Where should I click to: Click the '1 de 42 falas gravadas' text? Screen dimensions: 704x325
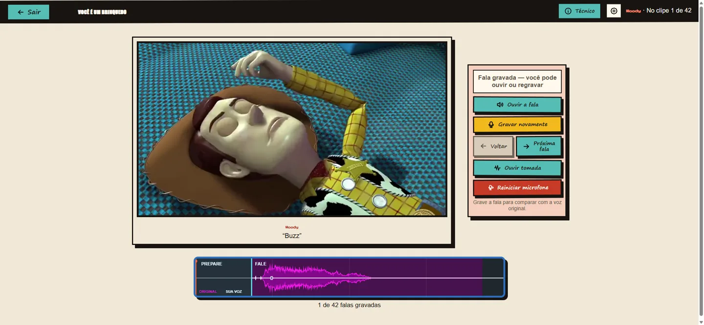(x=349, y=305)
